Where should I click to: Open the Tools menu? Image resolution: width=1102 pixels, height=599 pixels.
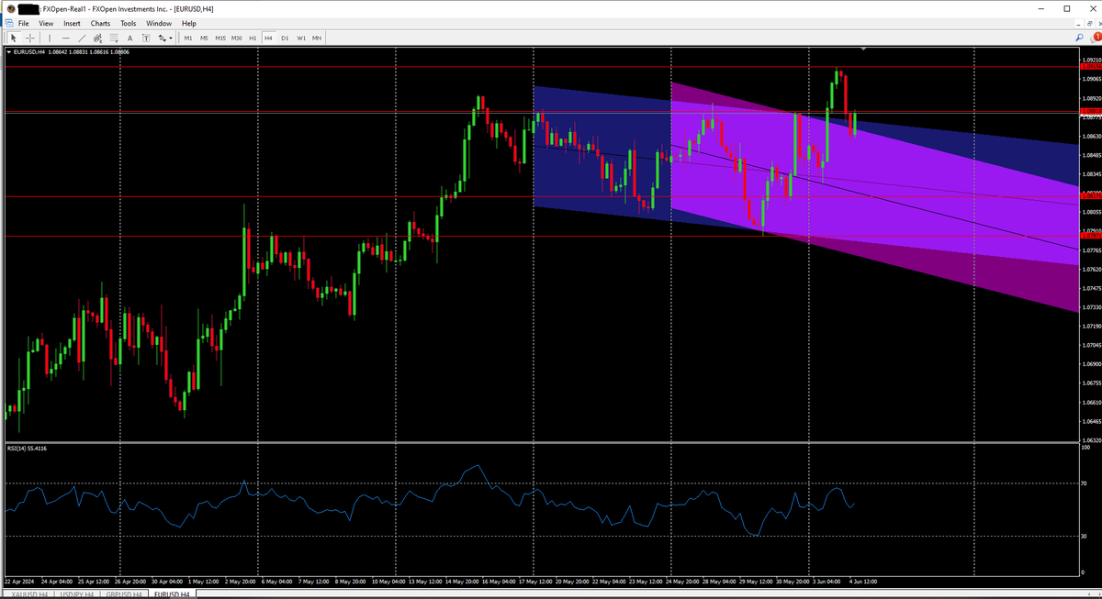coord(129,23)
